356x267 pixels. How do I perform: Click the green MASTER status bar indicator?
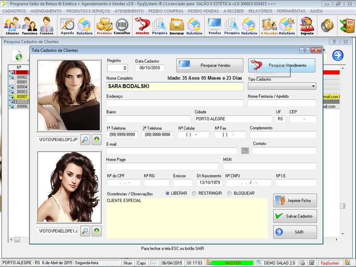click(233, 263)
